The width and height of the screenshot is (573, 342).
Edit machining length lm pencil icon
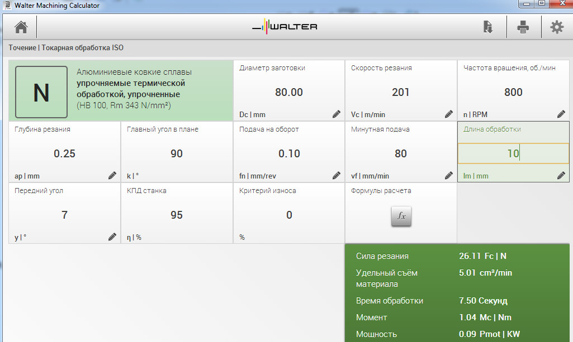561,175
